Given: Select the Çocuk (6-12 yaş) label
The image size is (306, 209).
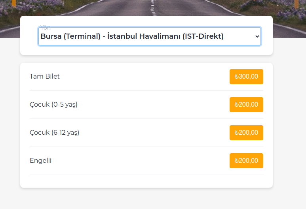Looking at the screenshot, I should (55, 133).
